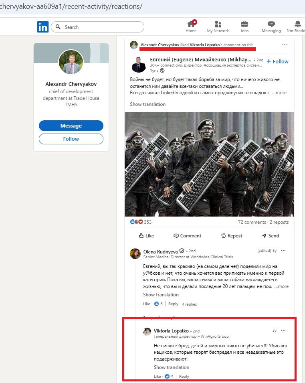Click the Comment button under the post
This screenshot has height=383, width=305.
point(188,236)
